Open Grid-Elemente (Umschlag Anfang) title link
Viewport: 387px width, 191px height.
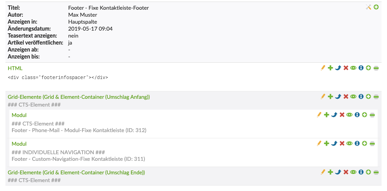pos(79,97)
